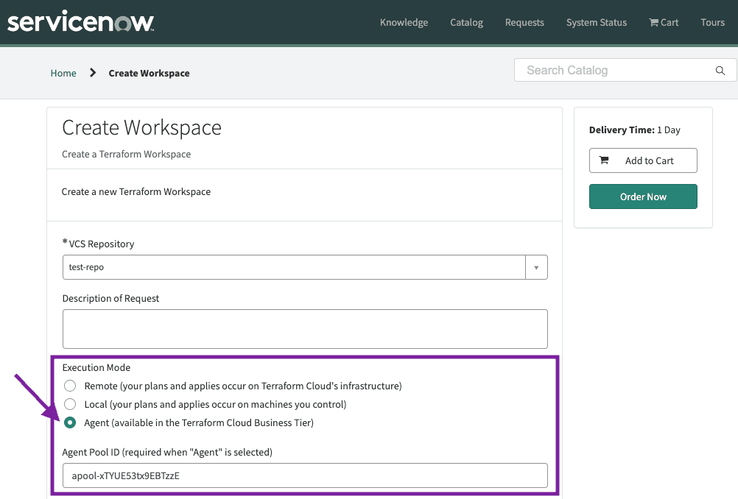Screen dimensions: 738x499
Task: Open the Tours menu
Action: coord(712,22)
